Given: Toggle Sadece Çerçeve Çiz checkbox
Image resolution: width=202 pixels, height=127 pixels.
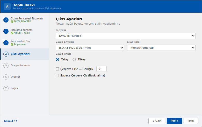Looking at the screenshot, I should (57, 75).
